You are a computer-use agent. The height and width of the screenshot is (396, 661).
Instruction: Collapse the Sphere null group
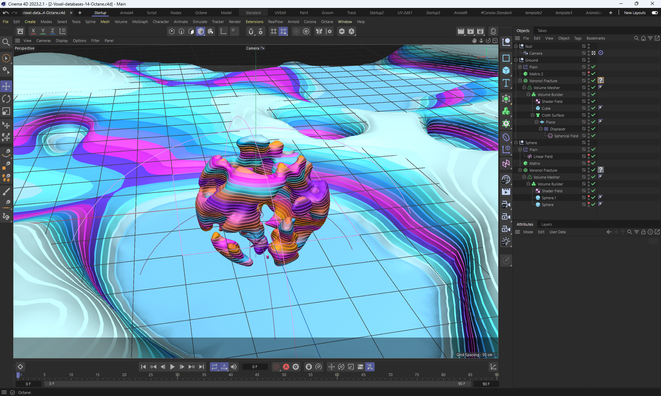(x=516, y=142)
